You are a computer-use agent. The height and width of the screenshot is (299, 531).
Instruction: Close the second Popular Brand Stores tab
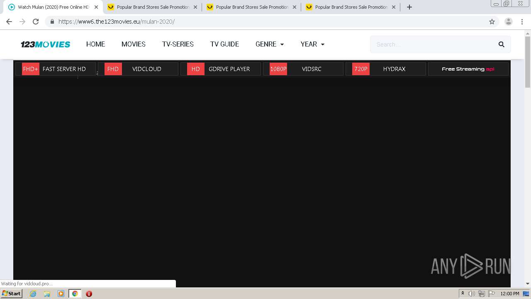tap(295, 7)
